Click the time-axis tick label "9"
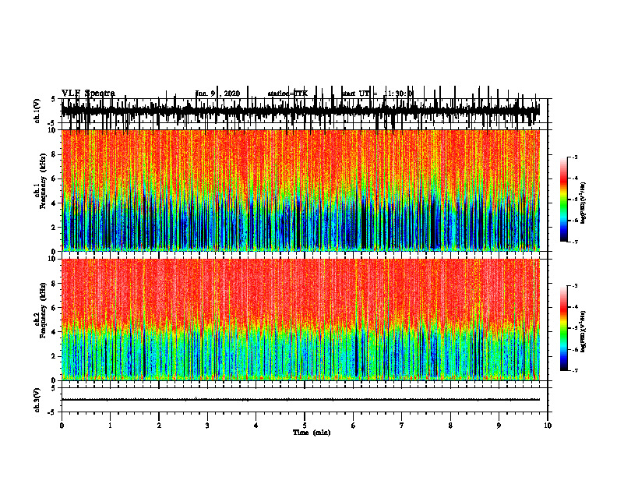 (499, 426)
